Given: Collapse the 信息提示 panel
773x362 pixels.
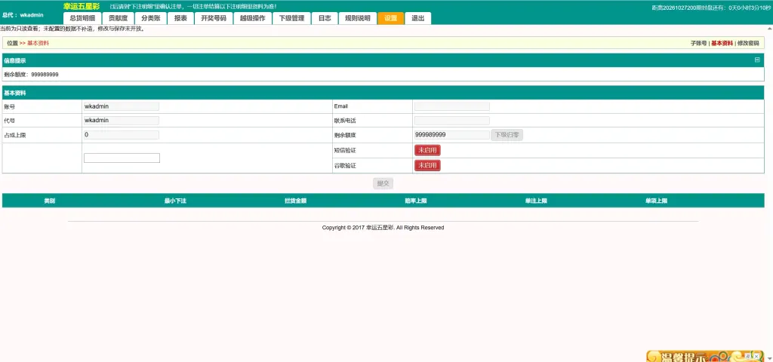Looking at the screenshot, I should pos(757,60).
